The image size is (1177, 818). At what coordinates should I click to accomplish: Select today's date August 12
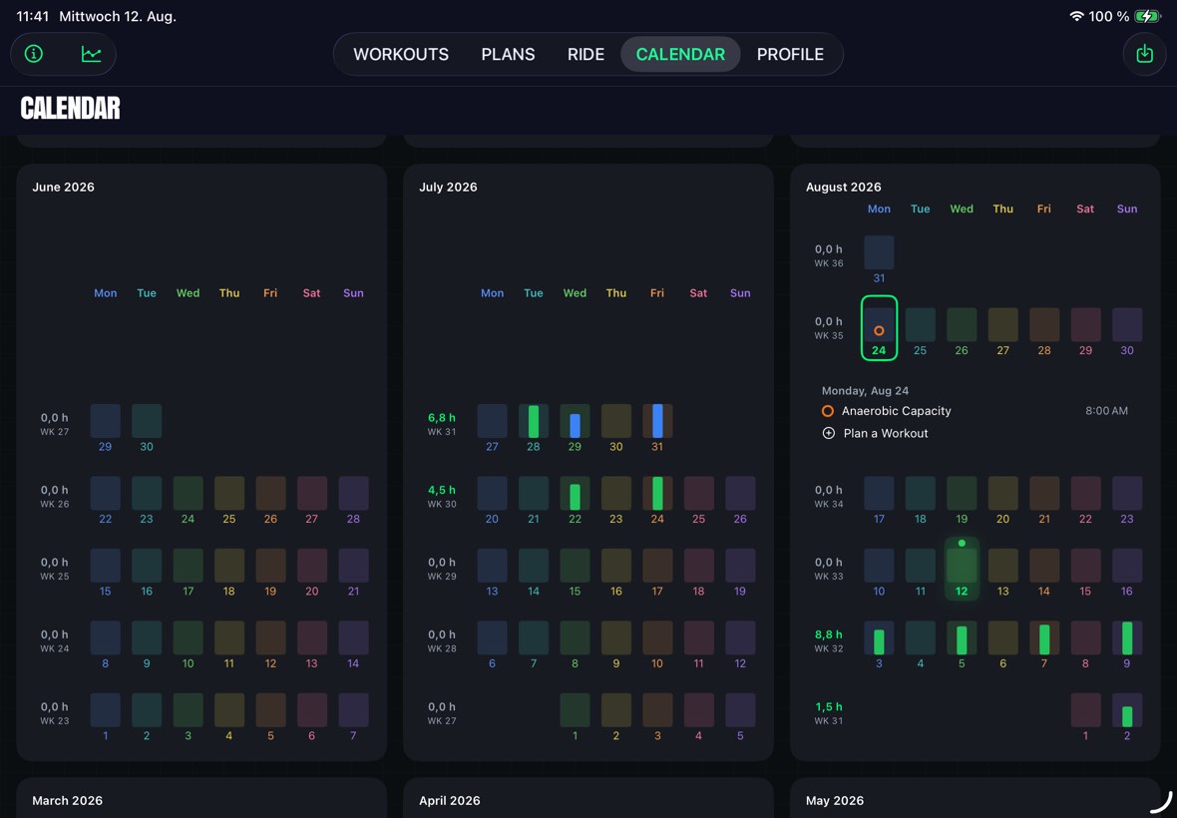[962, 568]
